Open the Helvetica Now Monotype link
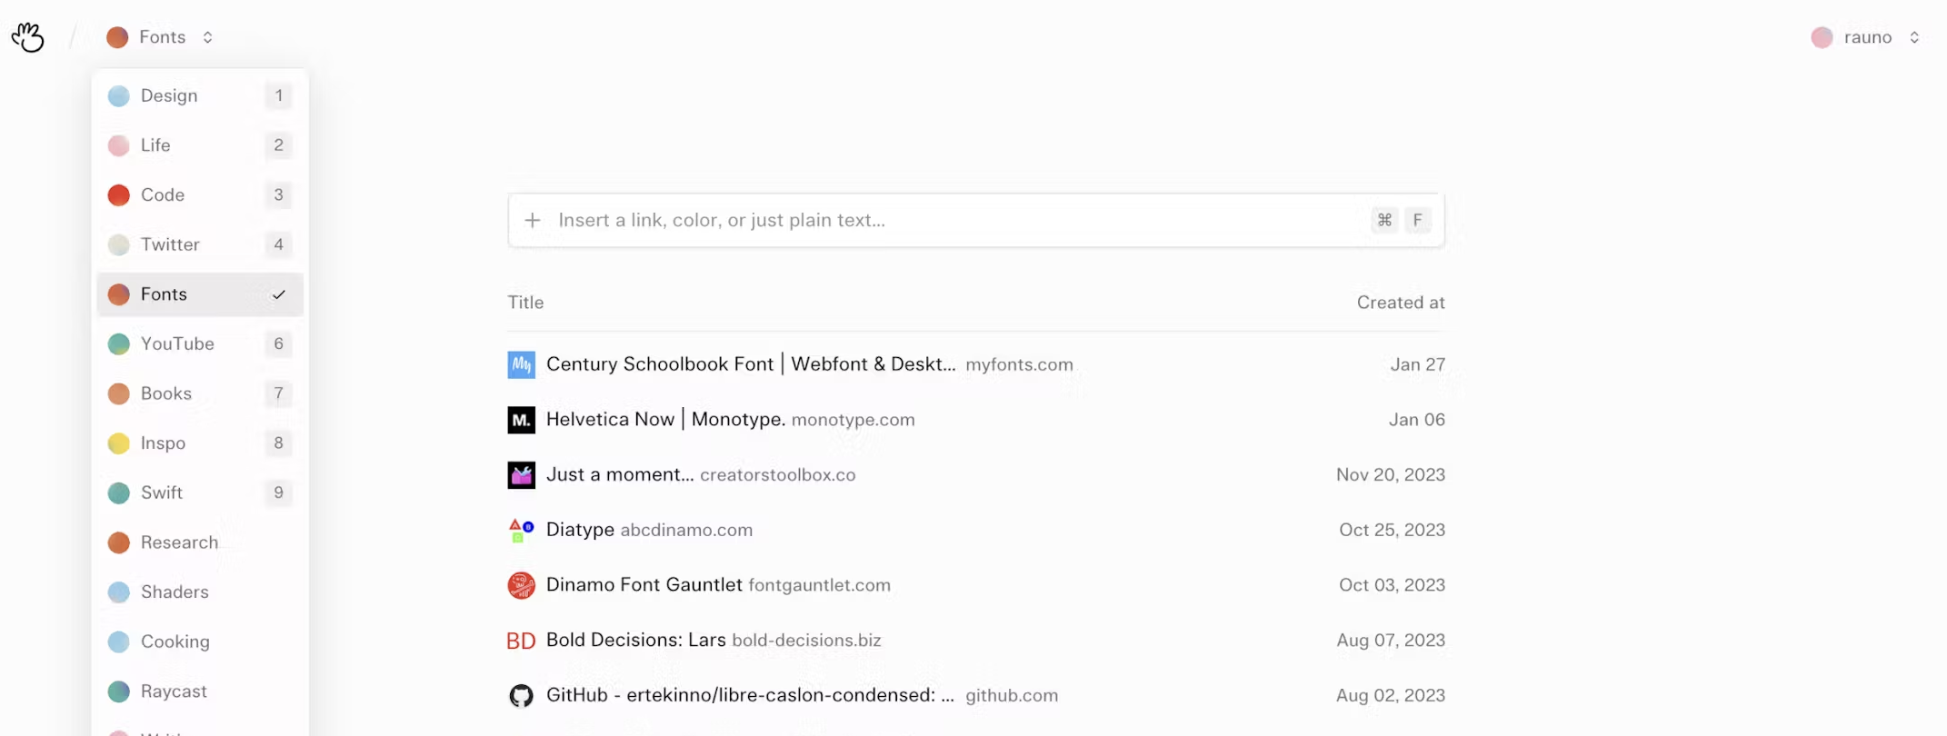The width and height of the screenshot is (1947, 736). coord(665,420)
